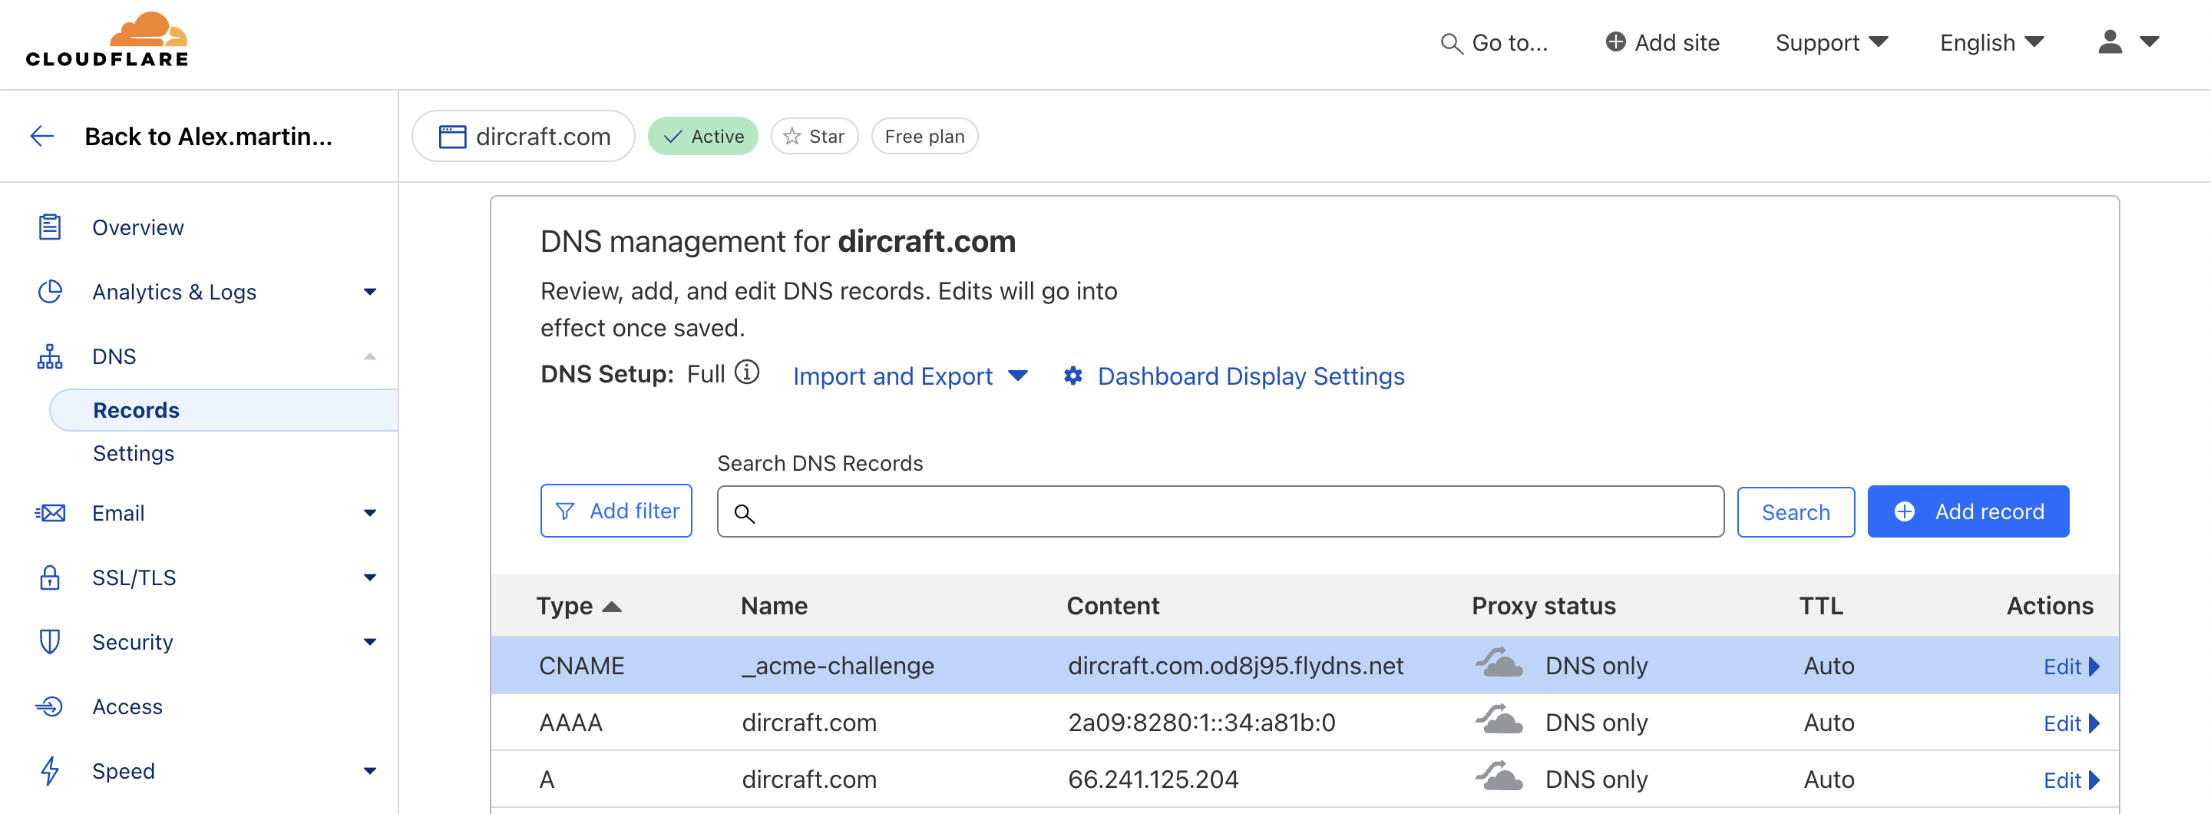Sort table by Type column header
Screen dimensions: 2211x814
click(579, 605)
